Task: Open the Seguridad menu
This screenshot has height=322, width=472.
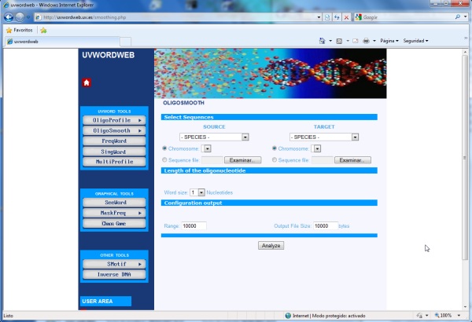Action: pyautogui.click(x=415, y=41)
